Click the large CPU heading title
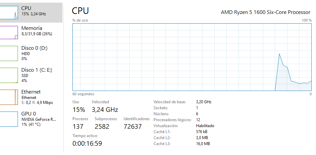316x155 pixels. tap(80, 11)
